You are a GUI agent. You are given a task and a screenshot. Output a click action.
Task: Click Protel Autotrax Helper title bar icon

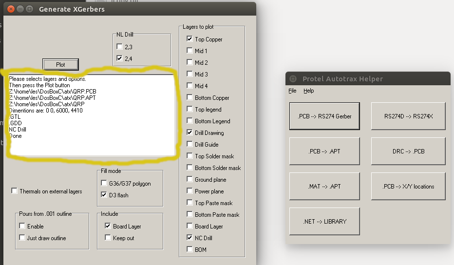pyautogui.click(x=293, y=78)
